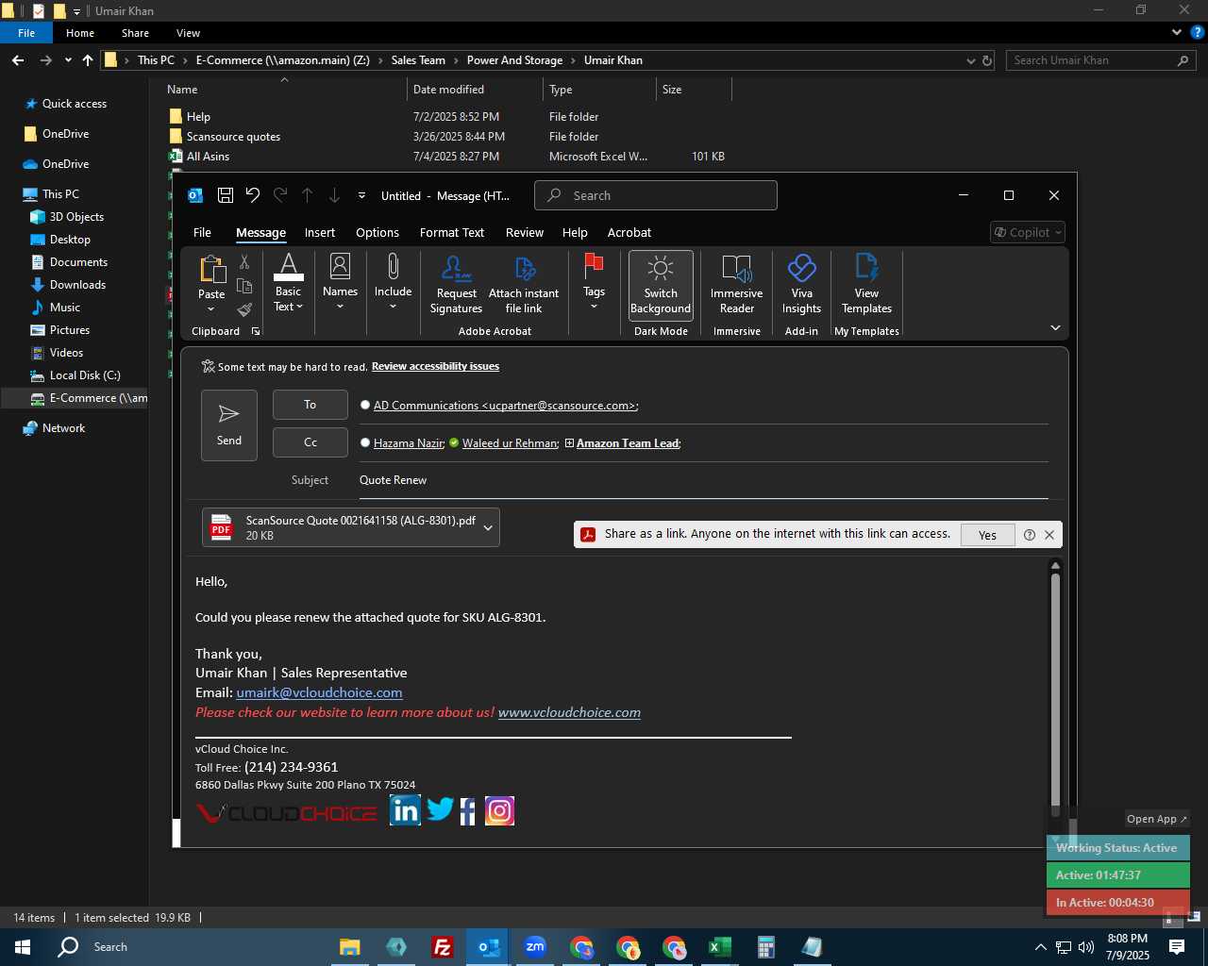The width and height of the screenshot is (1208, 966).
Task: Select Scansource quotes folder in Explorer
Action: point(233,137)
